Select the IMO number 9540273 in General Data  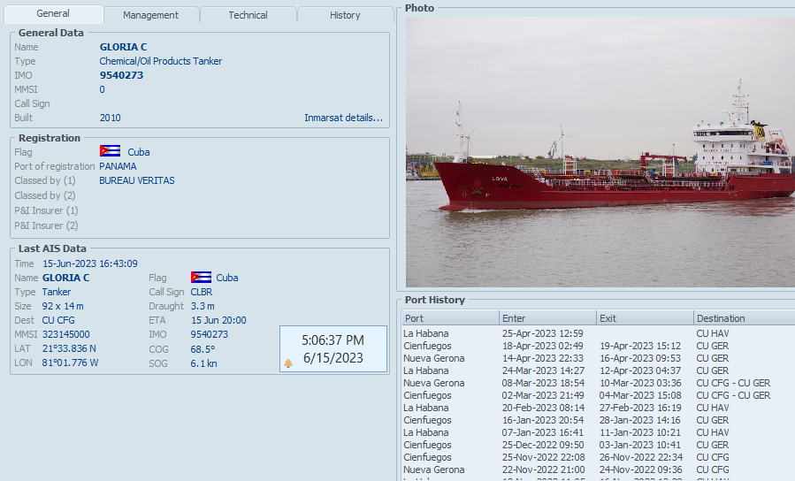click(x=122, y=75)
